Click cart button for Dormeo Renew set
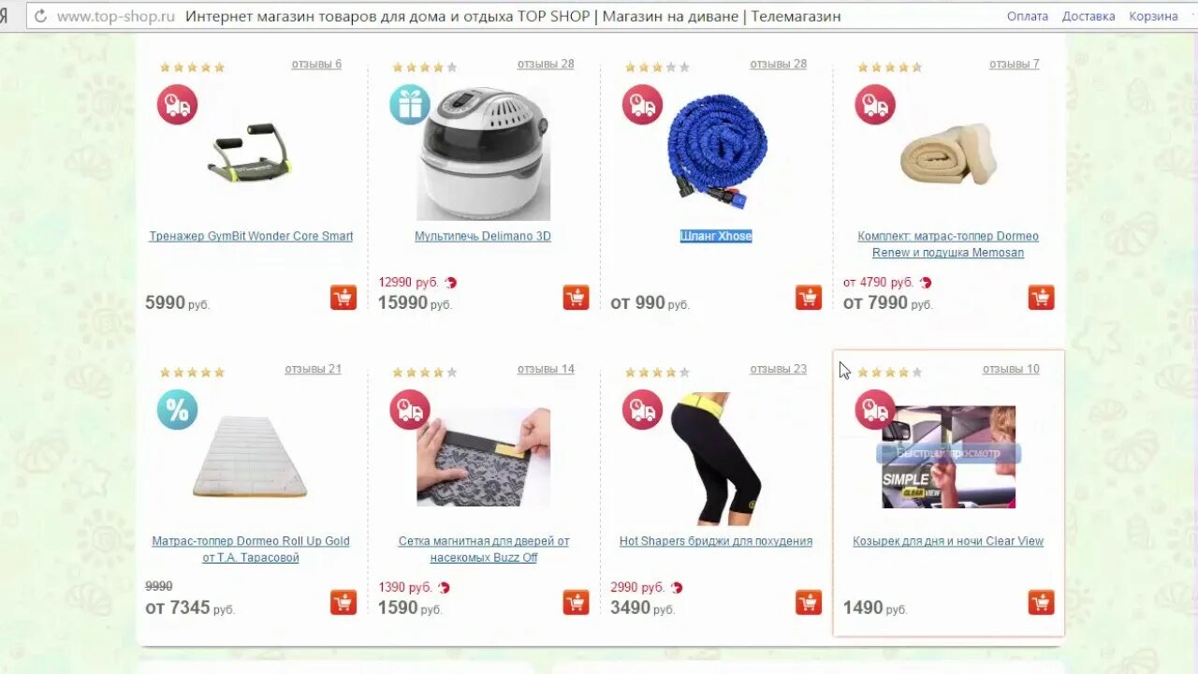The height and width of the screenshot is (674, 1198). click(1041, 298)
